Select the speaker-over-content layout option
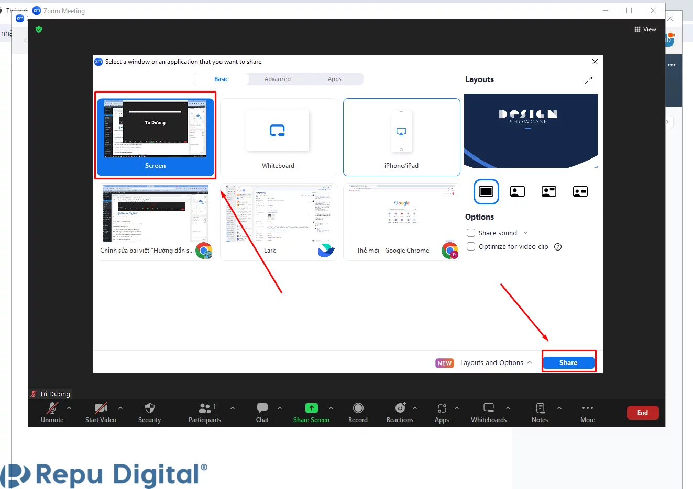693x489 pixels. 518,191
